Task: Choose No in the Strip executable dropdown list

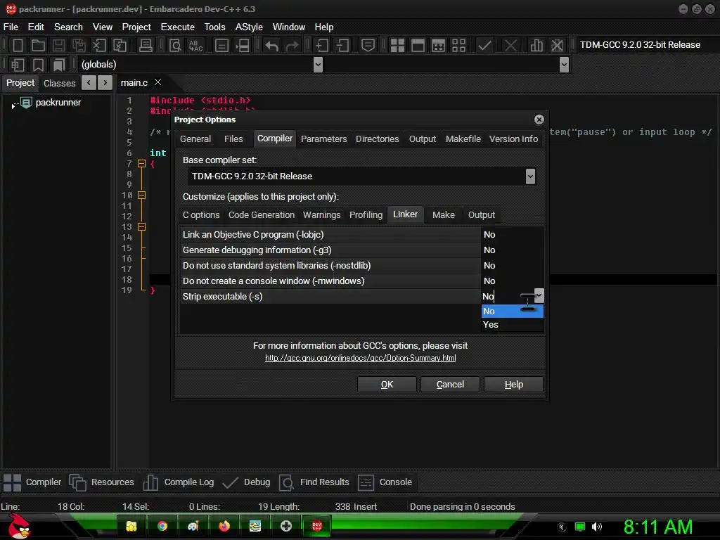Action: (513, 311)
